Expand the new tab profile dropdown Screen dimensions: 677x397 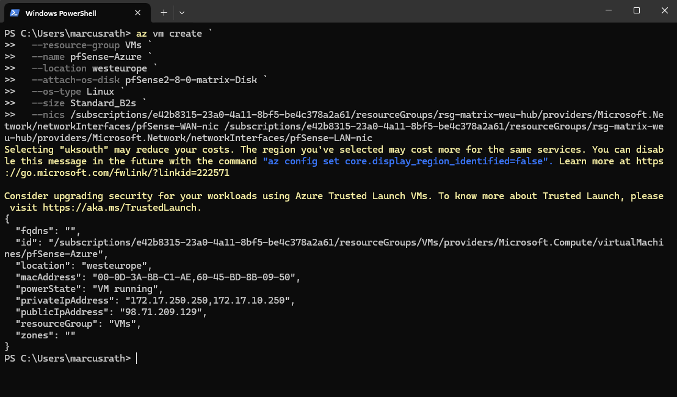point(181,12)
